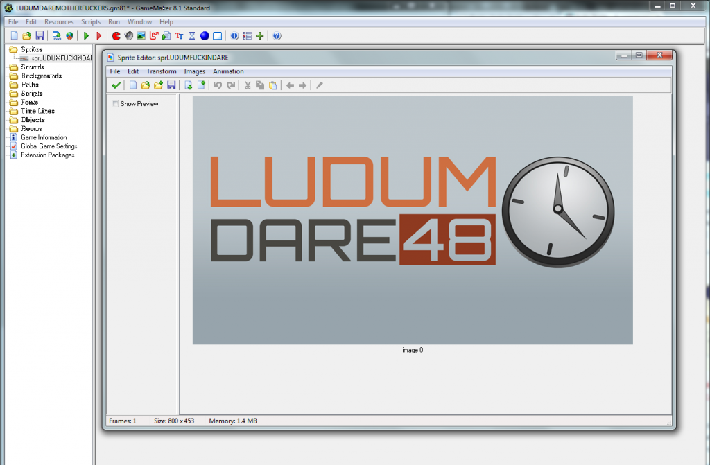Open GameMaker help icon
Viewport: 710px width, 465px height.
pyautogui.click(x=277, y=36)
